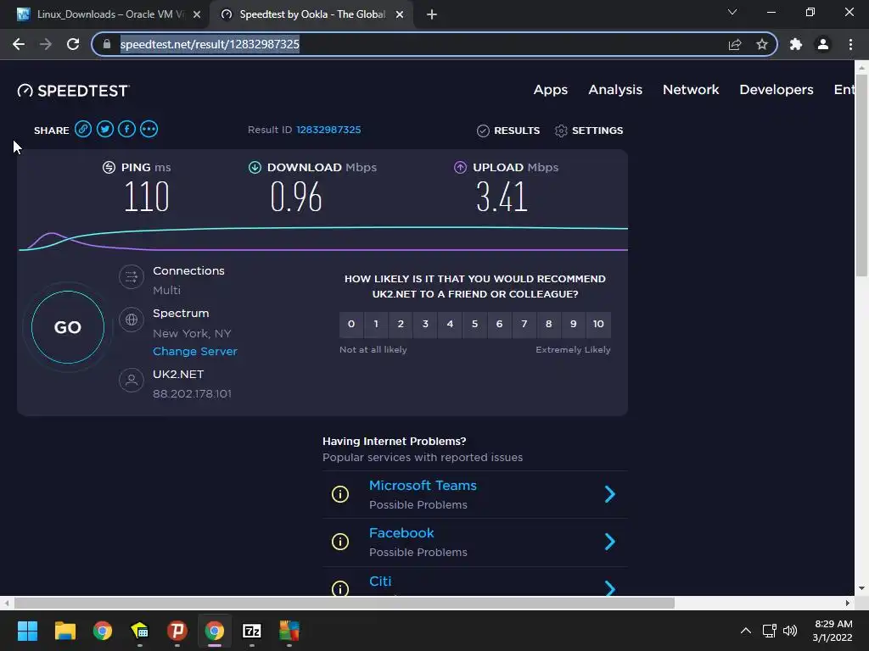
Task: Open the Analysis menu item
Action: coord(615,90)
